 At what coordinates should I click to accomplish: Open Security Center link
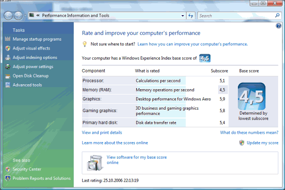pos(27,169)
